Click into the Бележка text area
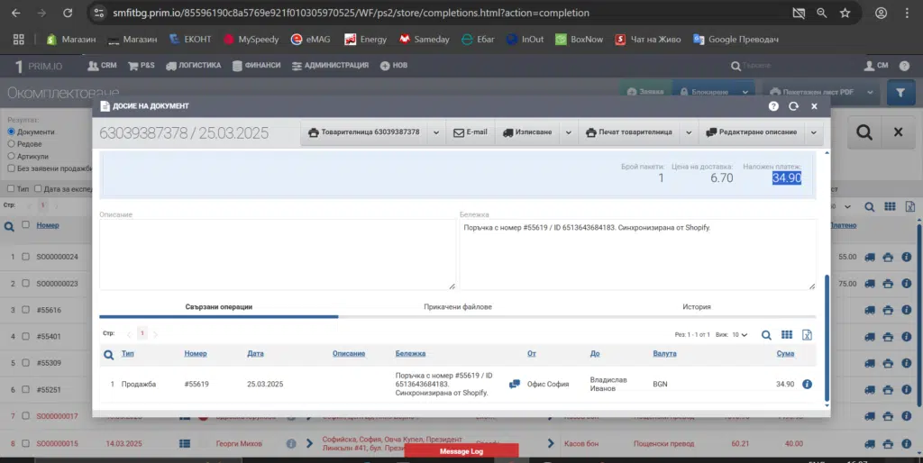Screen dimensions: 923x463 coord(636,257)
